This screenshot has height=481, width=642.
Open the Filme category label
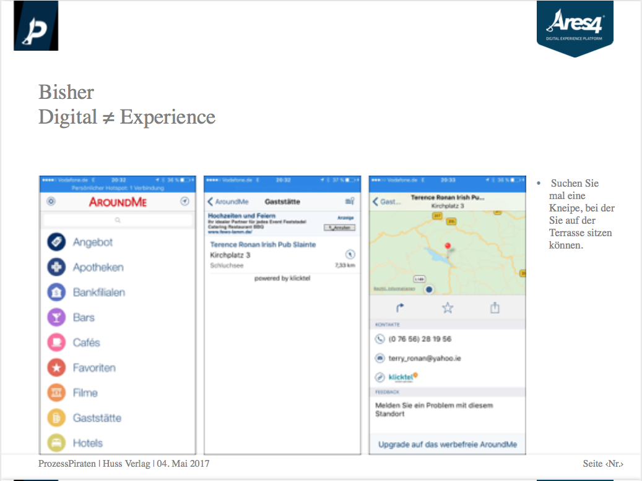click(85, 393)
